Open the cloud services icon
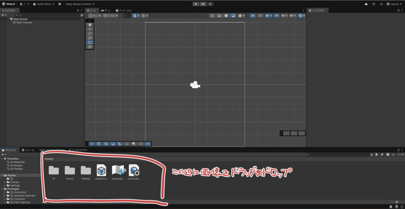This screenshot has height=209, width=405. [366, 4]
